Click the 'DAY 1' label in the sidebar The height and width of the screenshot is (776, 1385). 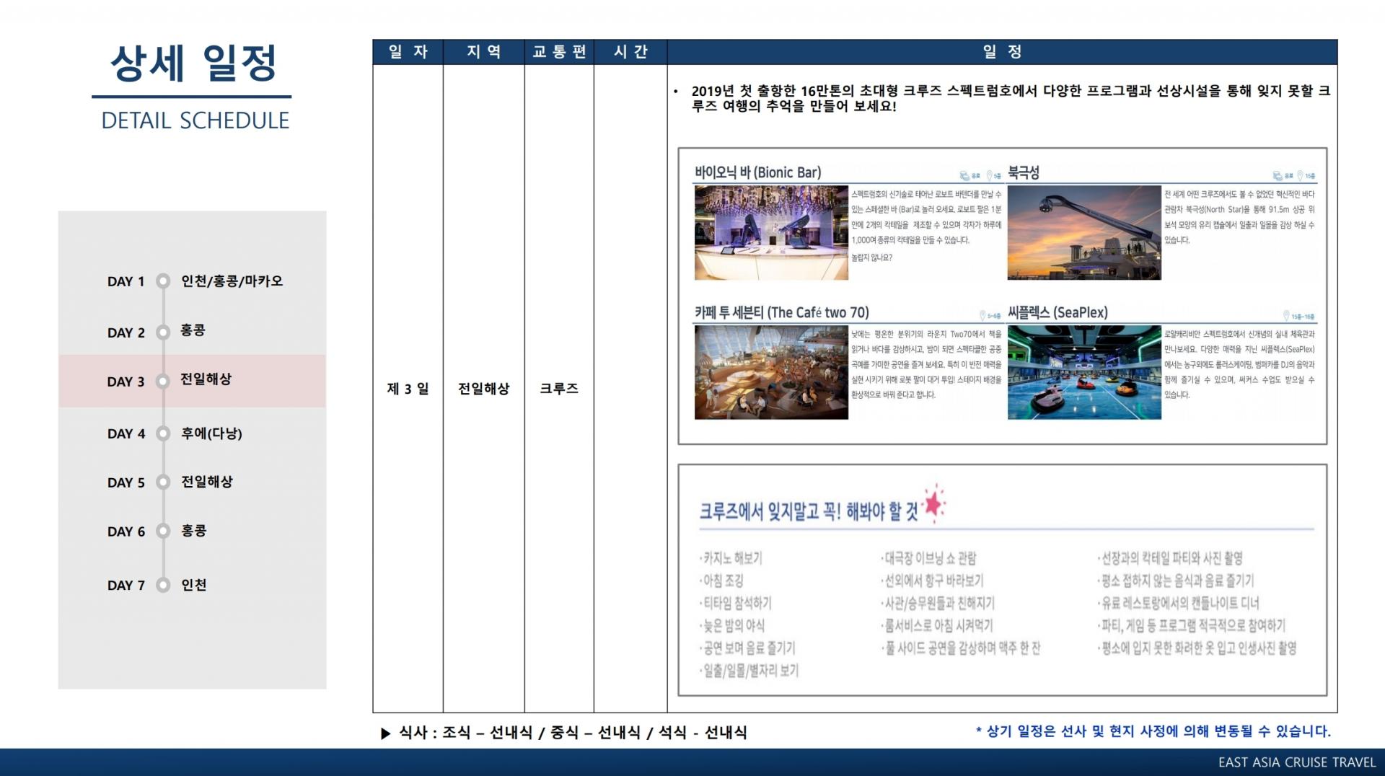126,281
